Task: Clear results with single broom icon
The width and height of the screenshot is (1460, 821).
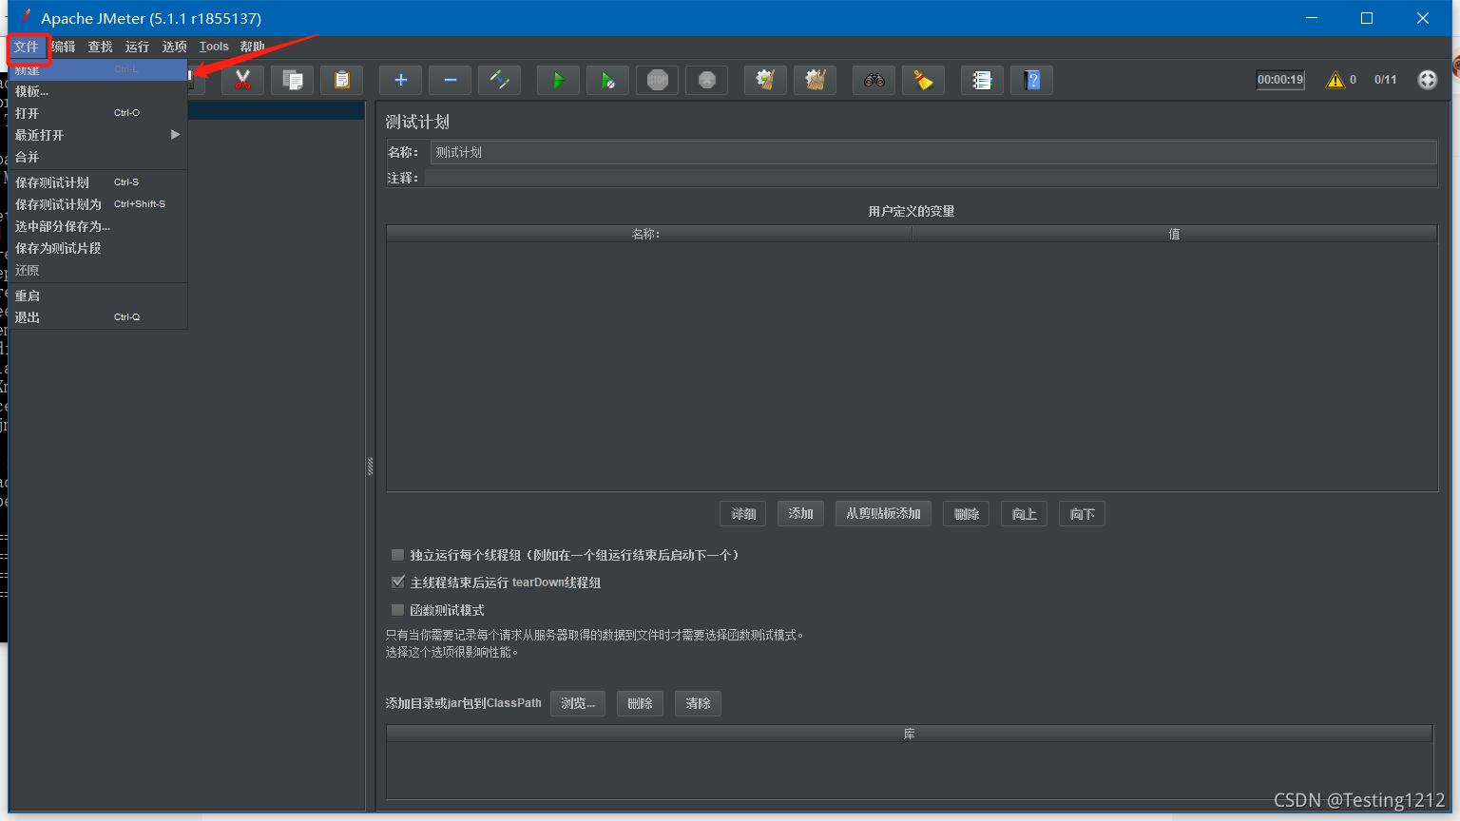Action: coord(766,80)
